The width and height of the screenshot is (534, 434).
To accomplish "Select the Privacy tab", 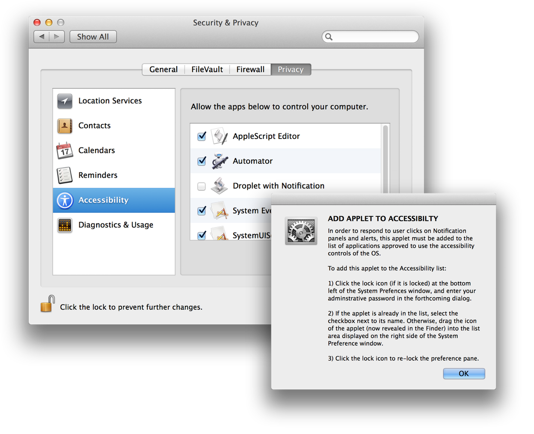I will [x=291, y=69].
